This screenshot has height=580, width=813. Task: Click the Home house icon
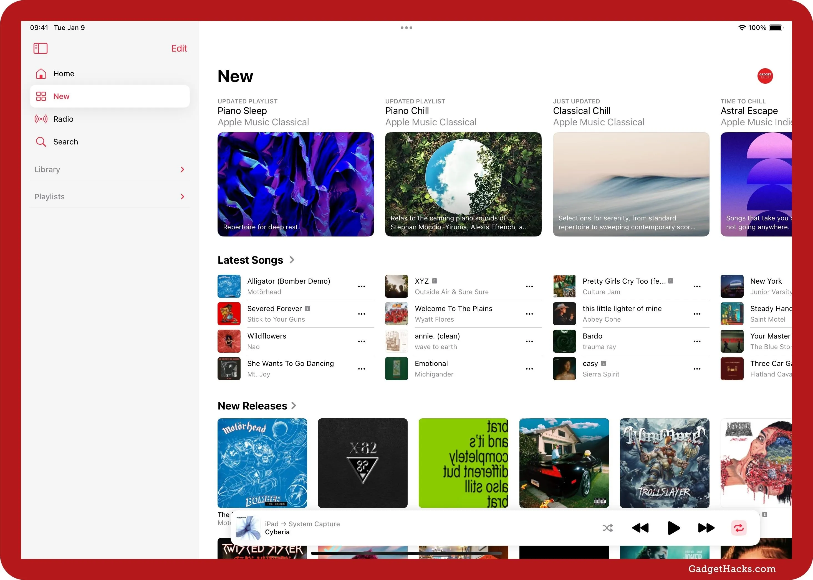41,73
